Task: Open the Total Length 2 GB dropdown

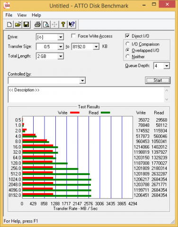Action: pos(61,56)
